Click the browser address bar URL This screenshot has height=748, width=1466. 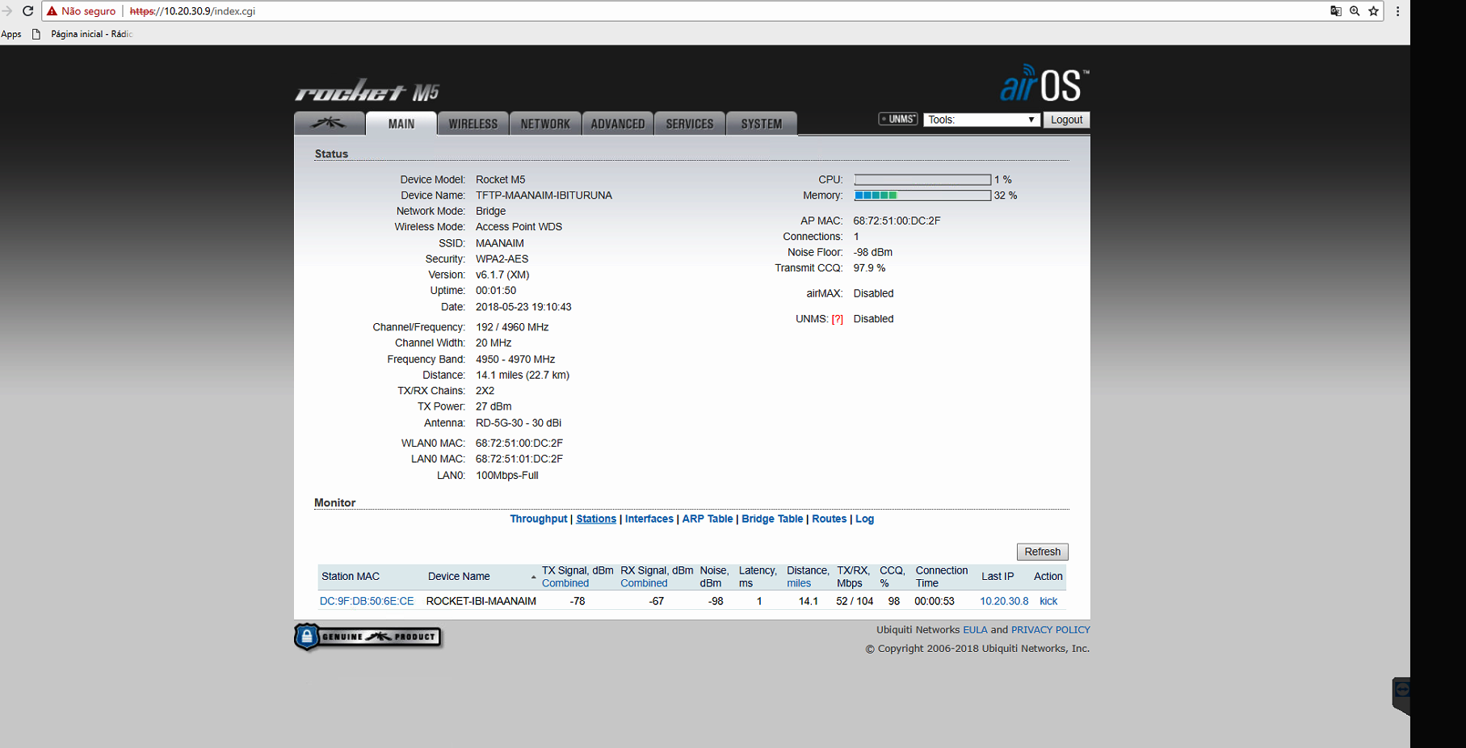point(192,11)
